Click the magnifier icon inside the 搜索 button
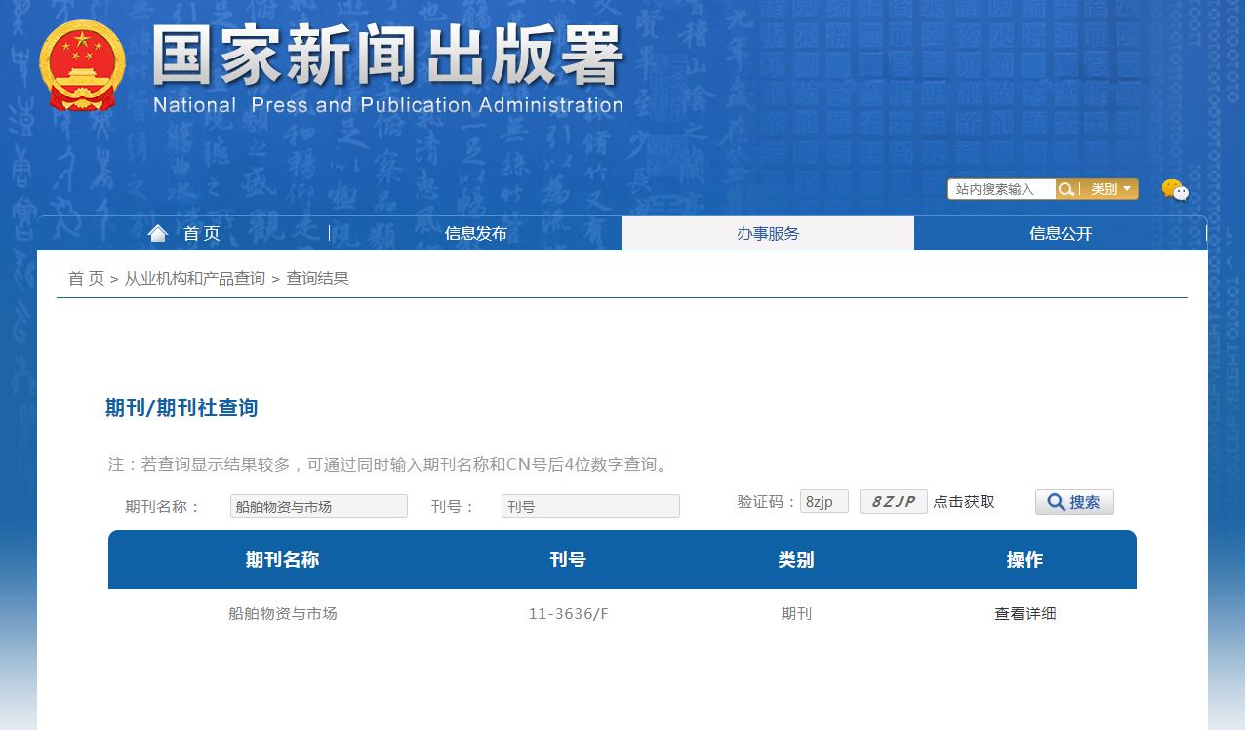Screen dimensions: 1245x730 [x=1057, y=501]
